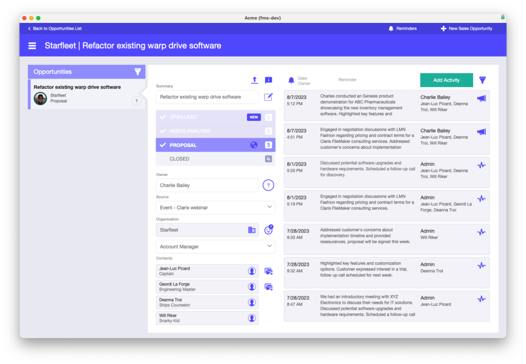Click the upload arrow icon above Summary

pos(254,80)
